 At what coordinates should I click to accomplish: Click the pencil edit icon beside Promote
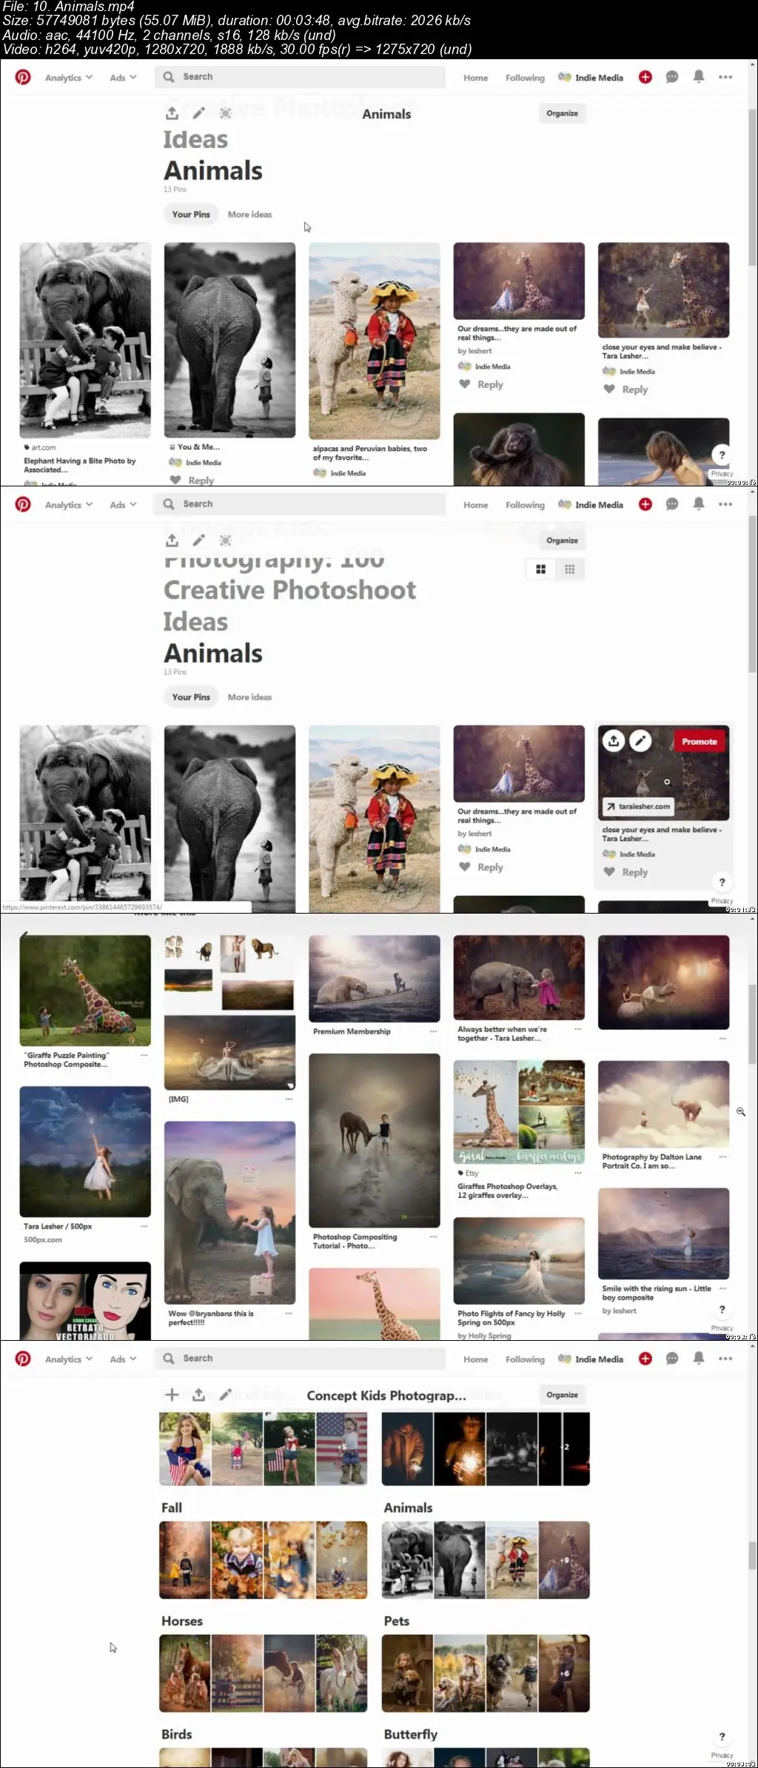640,741
